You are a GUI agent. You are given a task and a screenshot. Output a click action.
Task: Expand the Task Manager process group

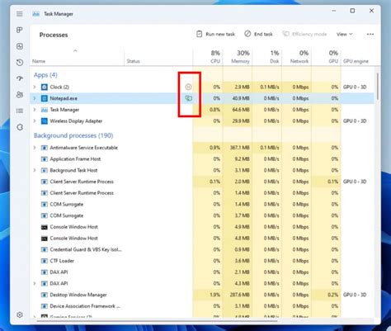pyautogui.click(x=35, y=110)
